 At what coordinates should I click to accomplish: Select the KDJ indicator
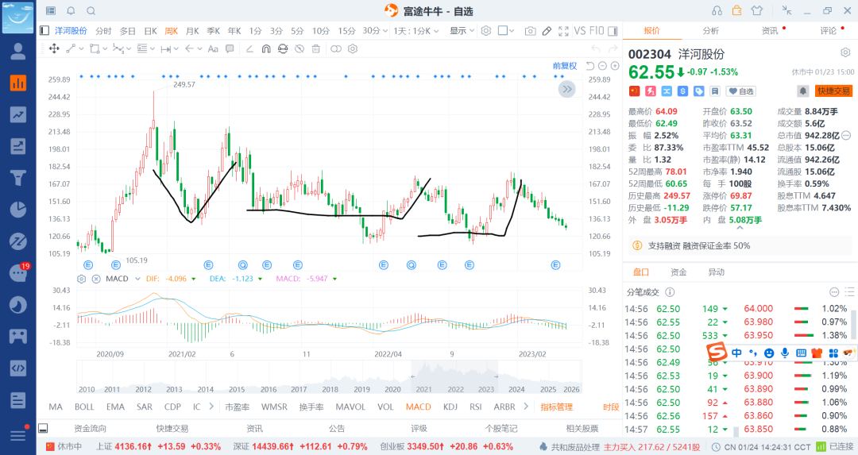[450, 407]
